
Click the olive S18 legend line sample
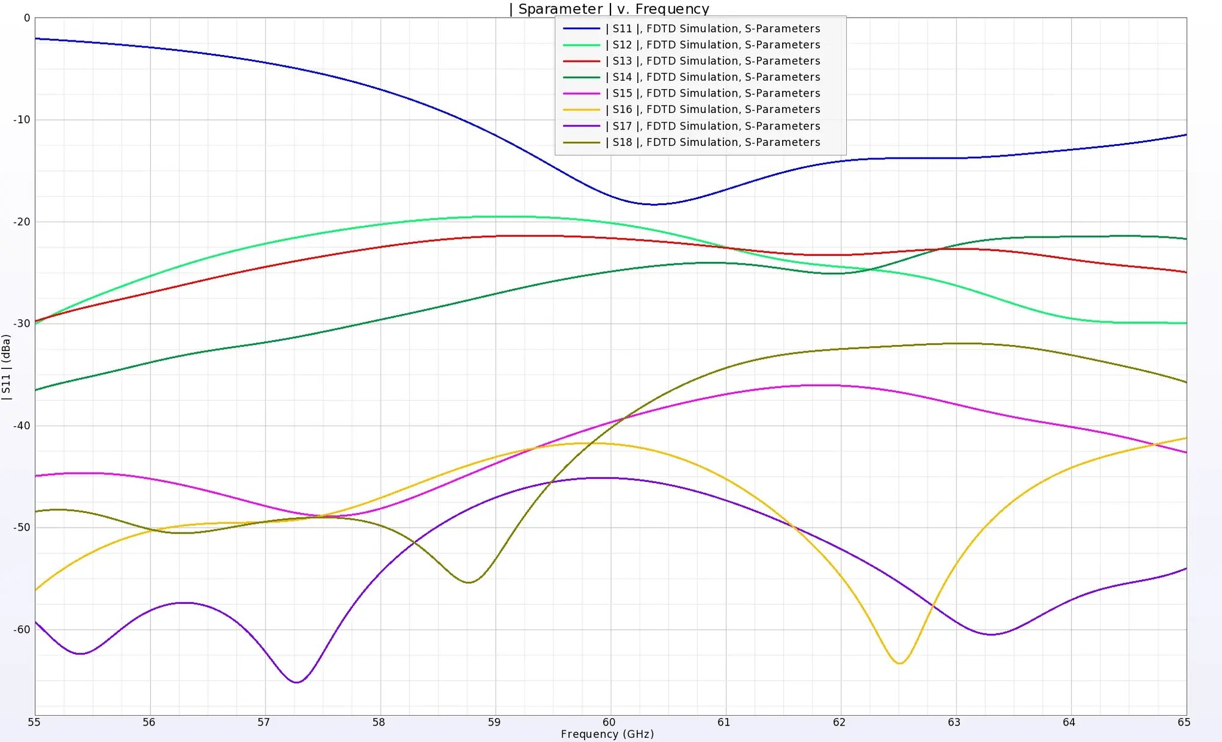[x=580, y=142]
